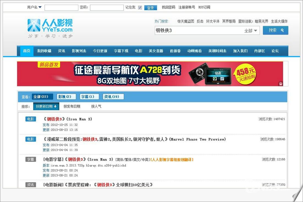Image resolution: width=303 pixels, height=202 pixels.
Task: Sort results by 按发布日期
Action: click(x=72, y=106)
